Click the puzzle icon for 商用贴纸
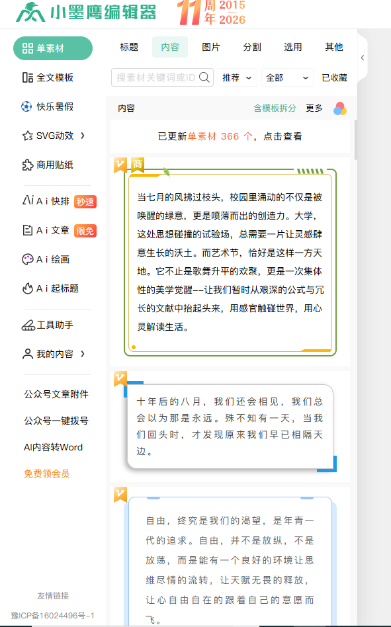Image resolution: width=391 pixels, height=627 pixels. coord(28,165)
